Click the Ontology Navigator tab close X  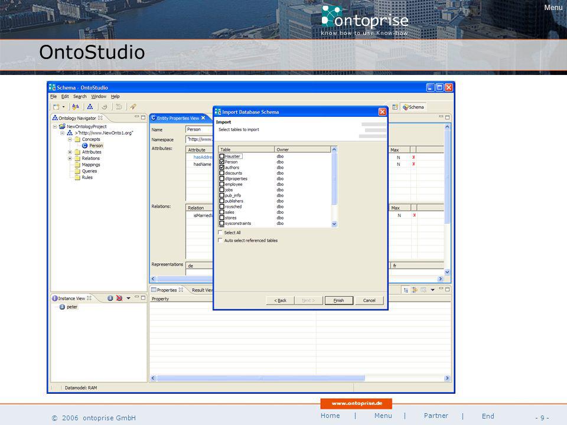point(100,118)
